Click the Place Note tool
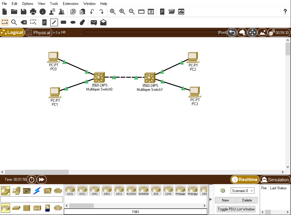The height and width of the screenshot is (215, 291). (x=44, y=22)
